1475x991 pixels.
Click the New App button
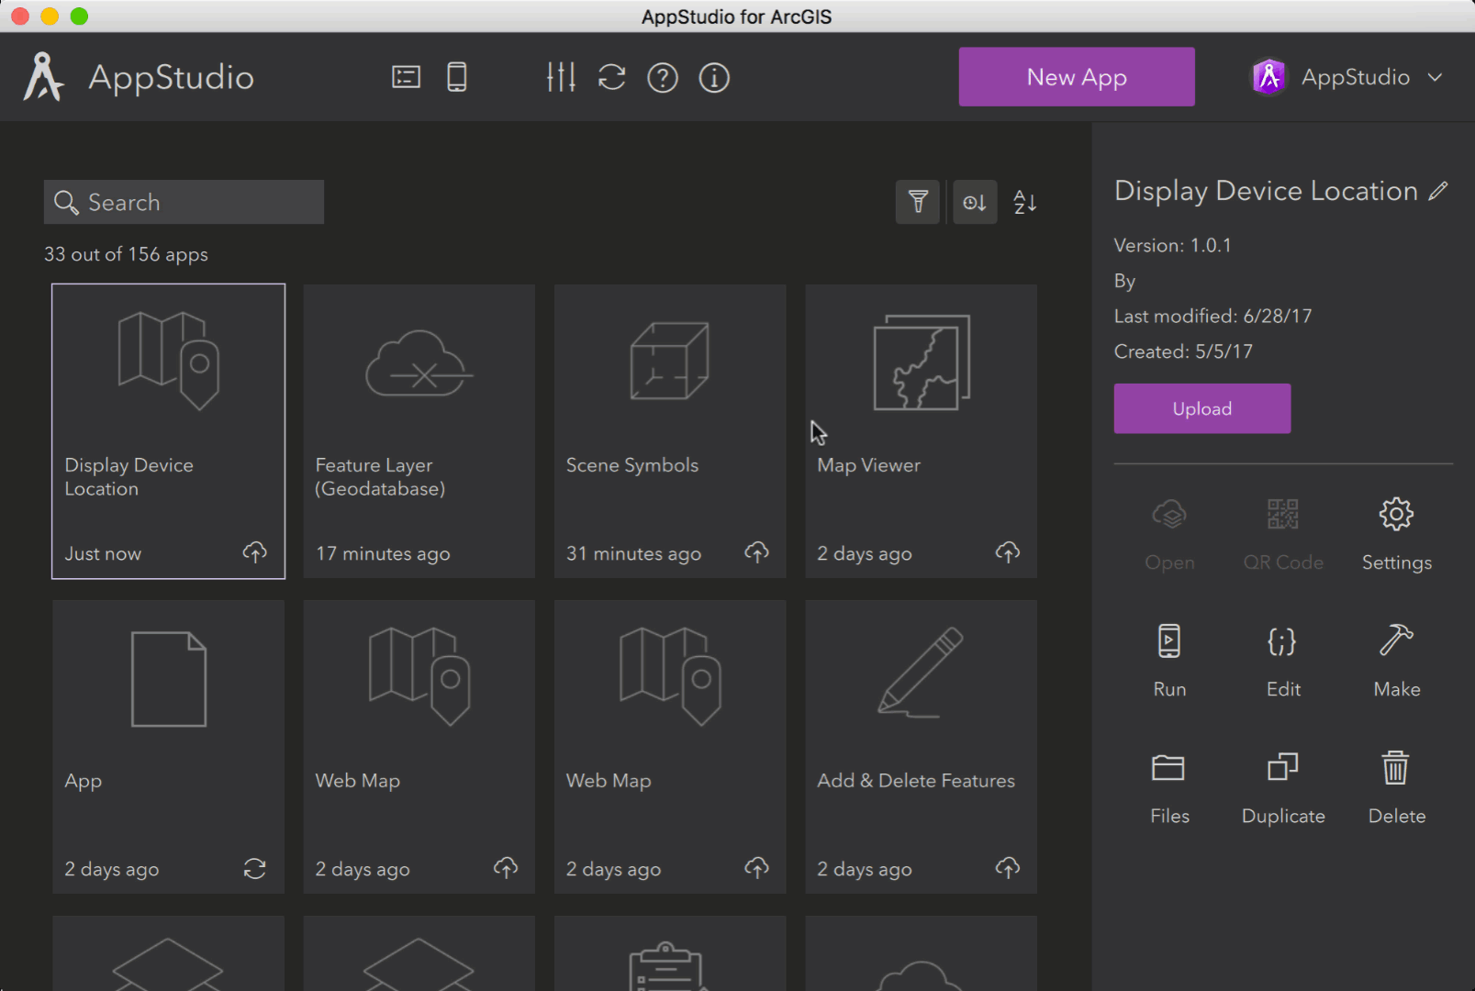click(1077, 77)
